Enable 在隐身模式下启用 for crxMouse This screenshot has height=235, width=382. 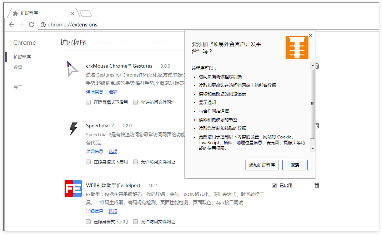(89, 102)
